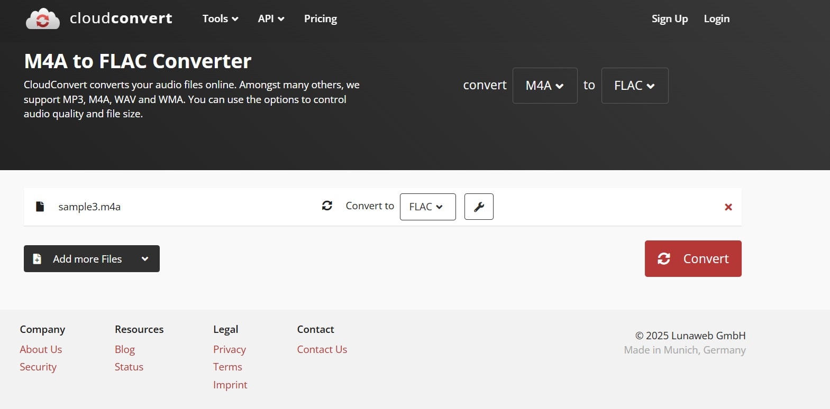
Task: Open the Contact Us link
Action: [x=322, y=349]
